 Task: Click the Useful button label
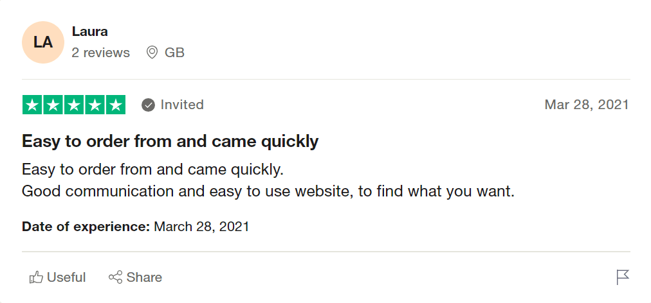(66, 277)
